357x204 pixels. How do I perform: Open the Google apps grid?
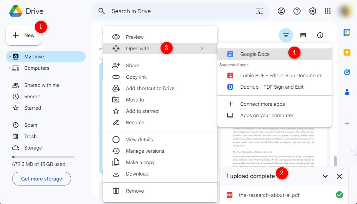(x=328, y=11)
